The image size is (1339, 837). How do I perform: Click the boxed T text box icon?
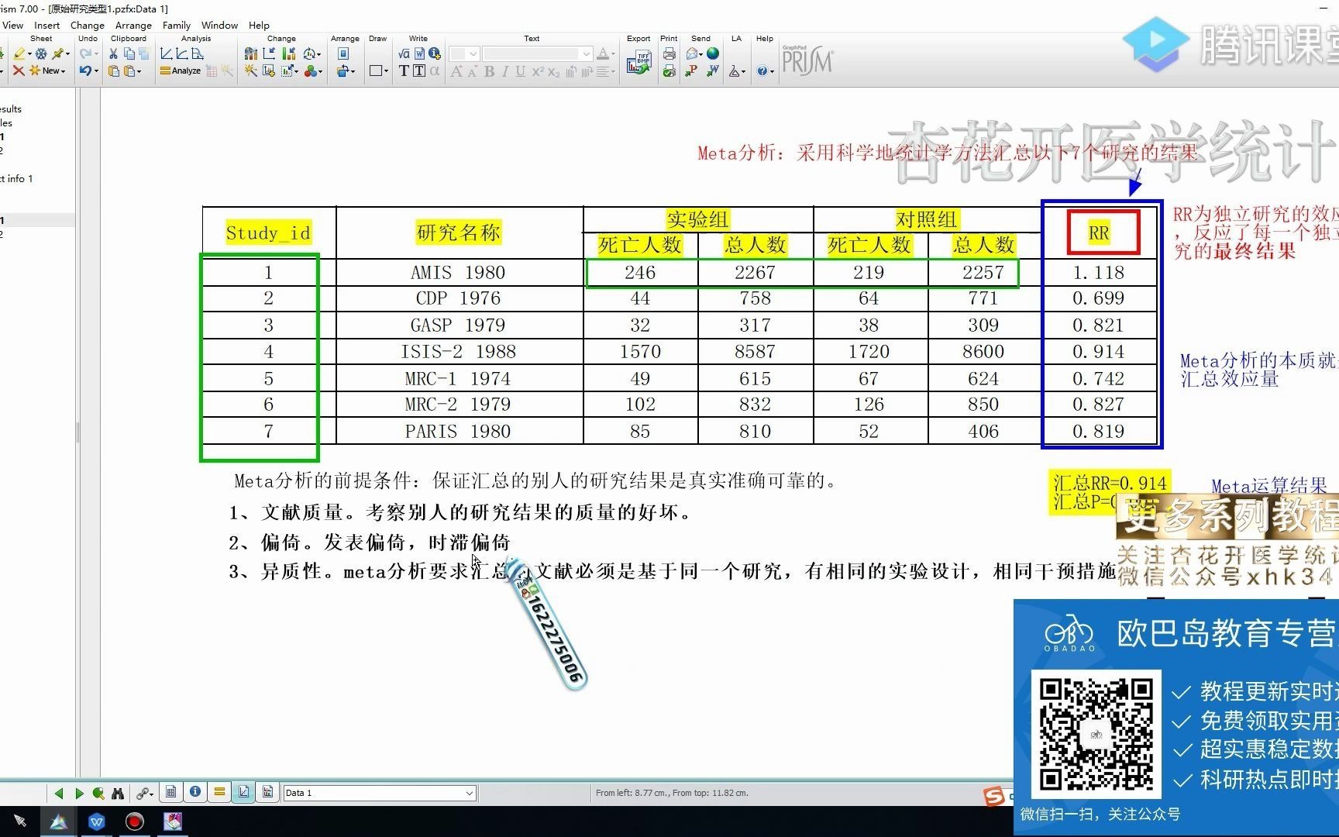point(419,71)
